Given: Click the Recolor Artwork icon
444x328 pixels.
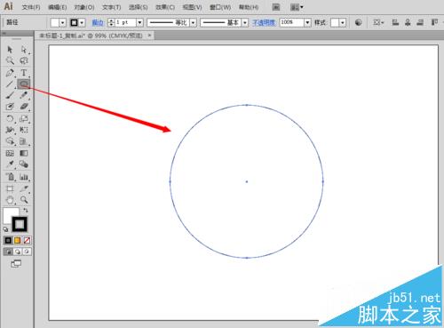Looking at the screenshot, I should pyautogui.click(x=358, y=22).
